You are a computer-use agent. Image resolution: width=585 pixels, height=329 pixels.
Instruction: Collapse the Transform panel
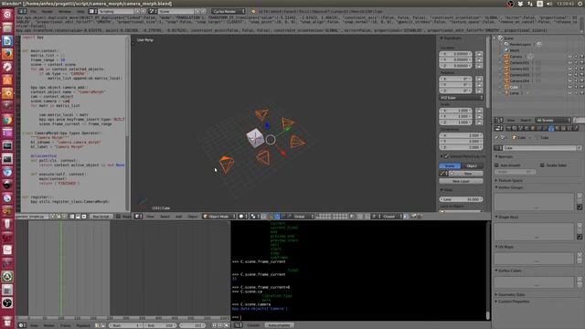451,38
